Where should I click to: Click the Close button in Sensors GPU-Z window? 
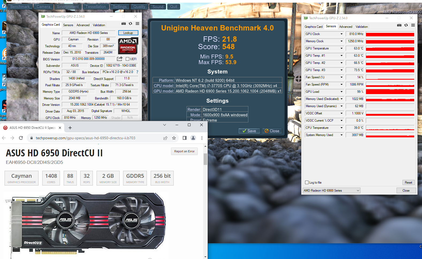pos(406,191)
